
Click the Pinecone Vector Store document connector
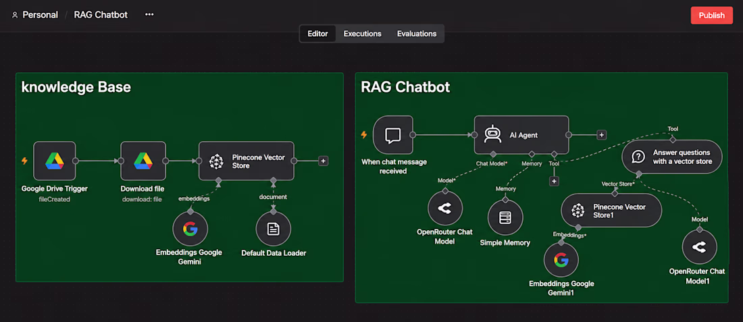[274, 180]
